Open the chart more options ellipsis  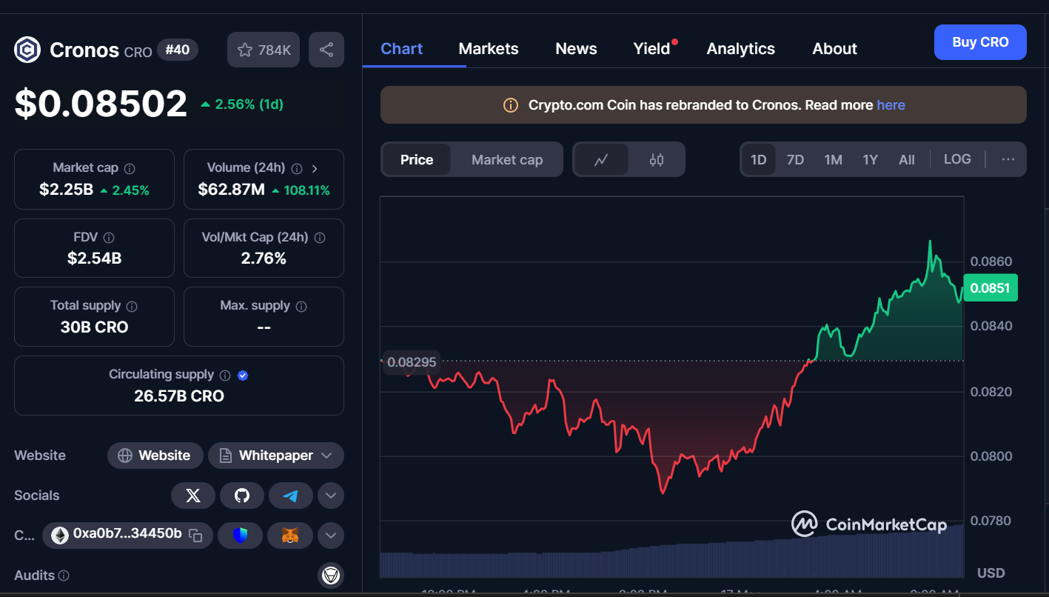tap(1008, 159)
